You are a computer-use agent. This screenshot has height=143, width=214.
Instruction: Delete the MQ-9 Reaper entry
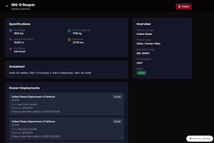184,6
